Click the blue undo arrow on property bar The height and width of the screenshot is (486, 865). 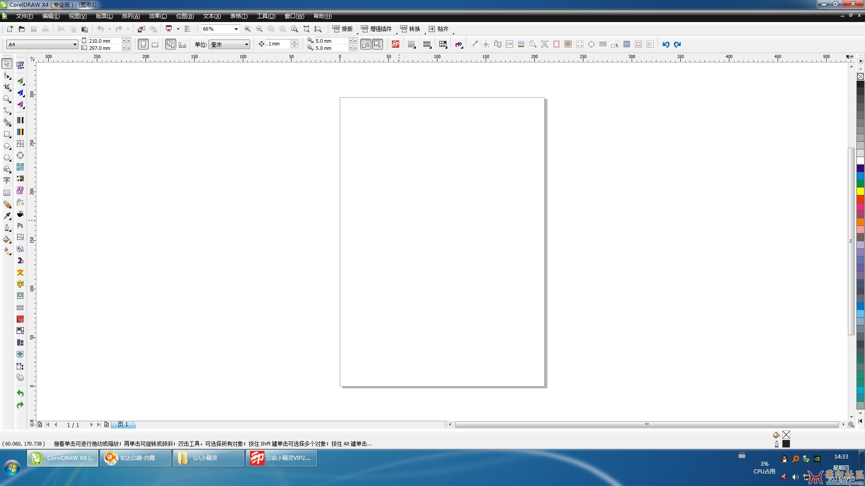tap(665, 44)
